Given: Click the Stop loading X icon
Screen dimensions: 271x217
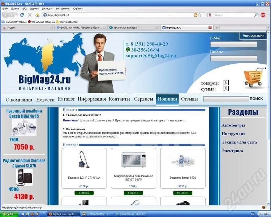Looking at the screenshot, I should (x=30, y=15).
